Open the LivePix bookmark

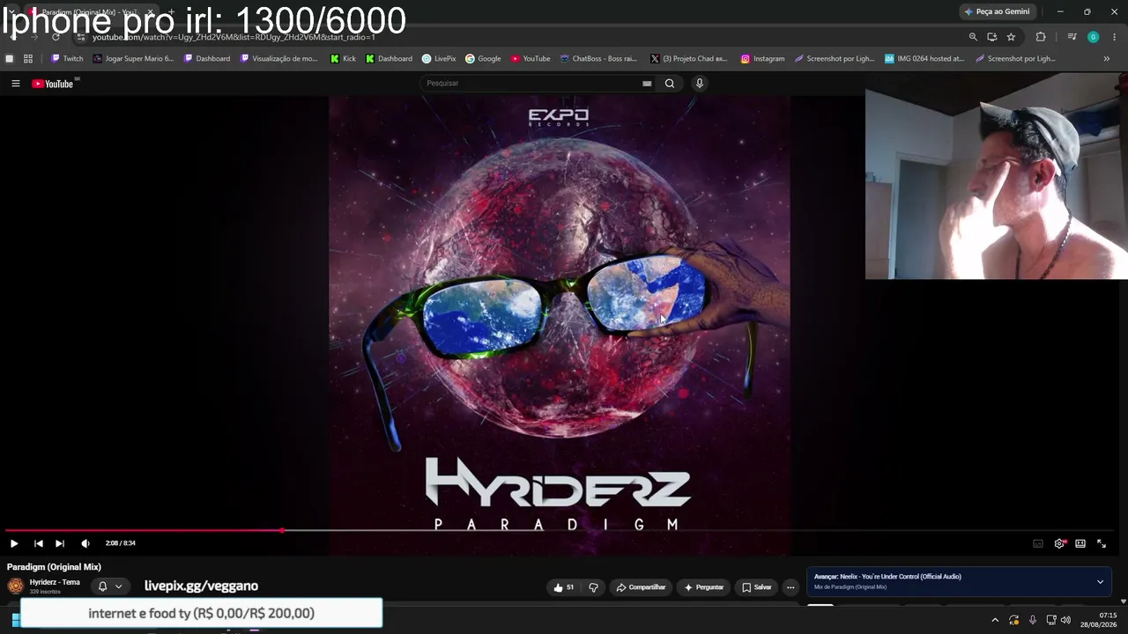click(439, 59)
